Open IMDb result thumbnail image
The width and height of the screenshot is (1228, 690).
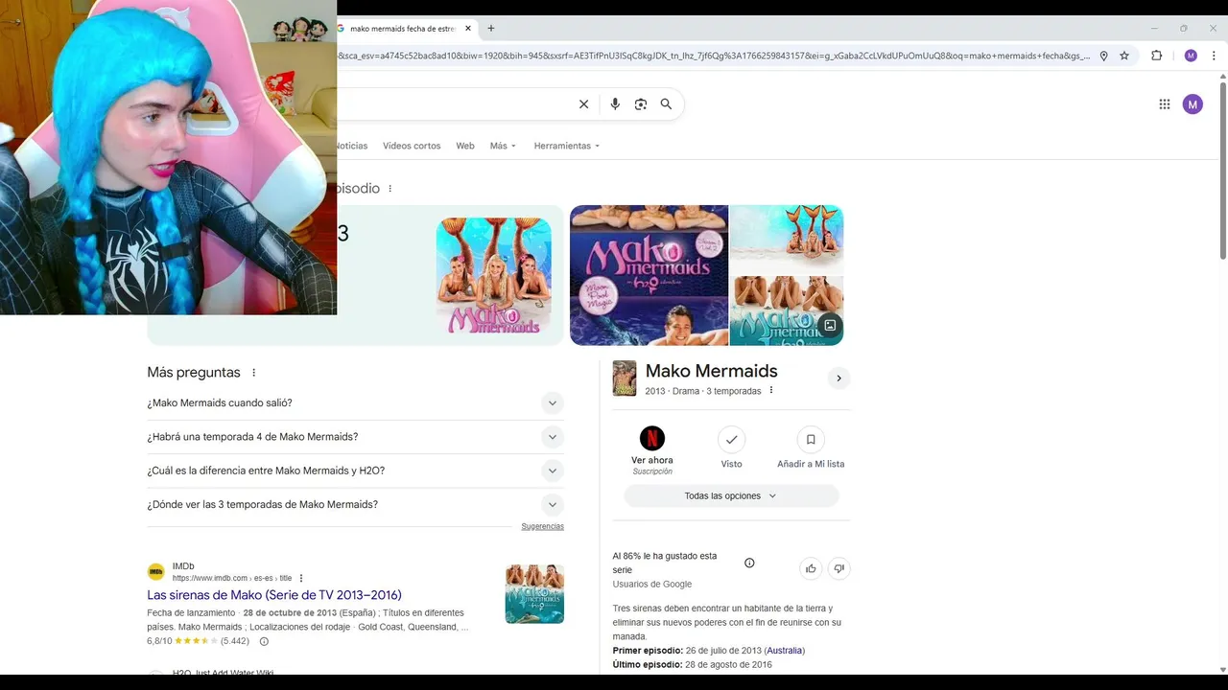point(534,594)
